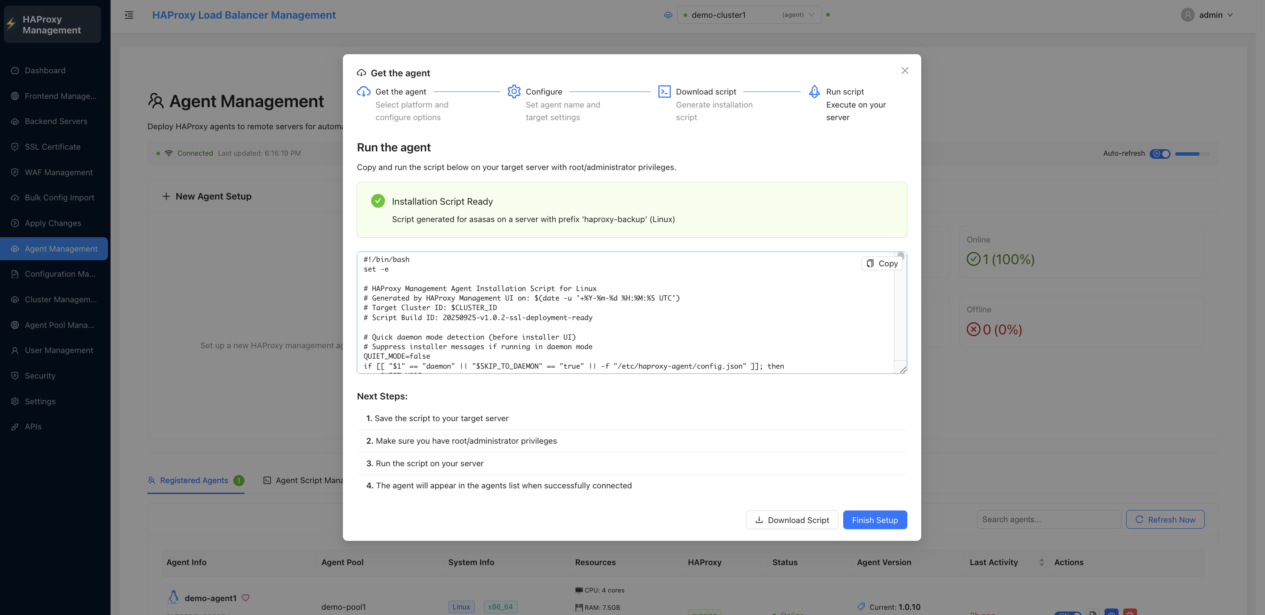Click the Offline cross icon in stats card
This screenshot has width=1265, height=615.
pyautogui.click(x=973, y=329)
